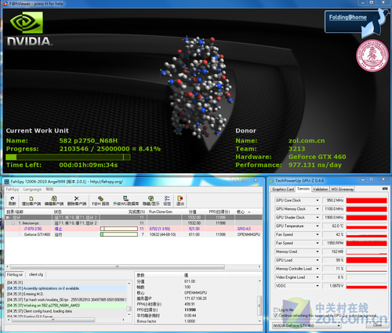Viewport: 392px width, 333px height.
Task: Click the work unit progress bar in F@hViewer
Action: pyautogui.click(x=68, y=157)
